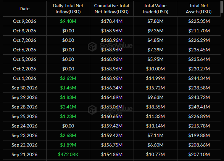Select the Sep 21,2026 date cell
This screenshot has width=224, height=161.
24,155
